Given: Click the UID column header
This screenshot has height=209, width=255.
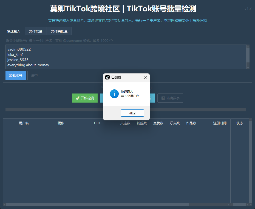Looking at the screenshot, I should (97, 123).
